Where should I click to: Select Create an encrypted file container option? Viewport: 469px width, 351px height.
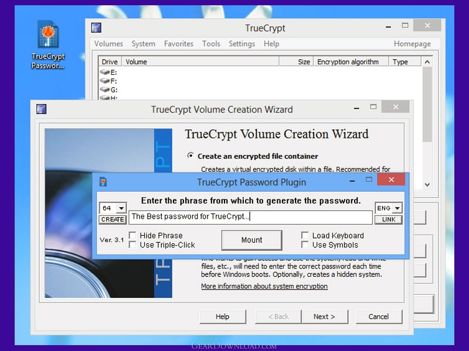(190, 156)
